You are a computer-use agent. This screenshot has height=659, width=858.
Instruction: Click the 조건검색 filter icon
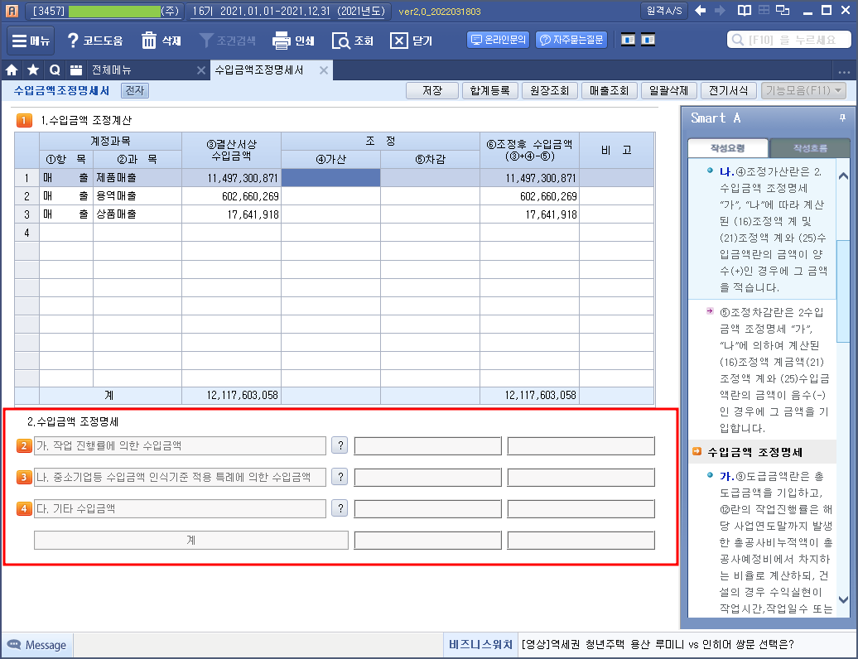[x=227, y=41]
